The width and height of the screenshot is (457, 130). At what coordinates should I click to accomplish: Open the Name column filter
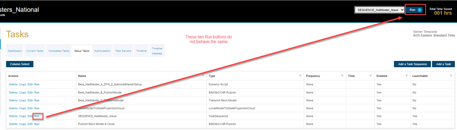click(203, 76)
